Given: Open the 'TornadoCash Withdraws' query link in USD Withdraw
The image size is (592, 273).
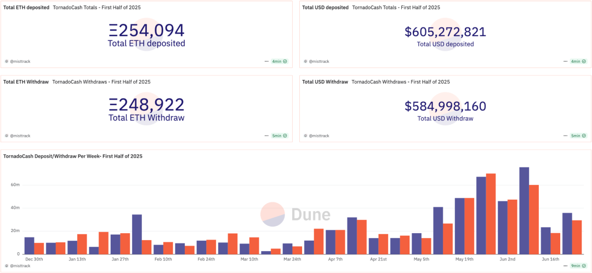Looking at the screenshot, I should pyautogui.click(x=400, y=82).
